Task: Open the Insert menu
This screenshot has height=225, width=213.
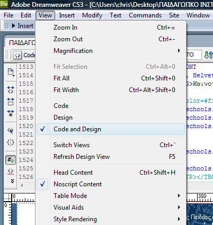Action: tap(67, 15)
